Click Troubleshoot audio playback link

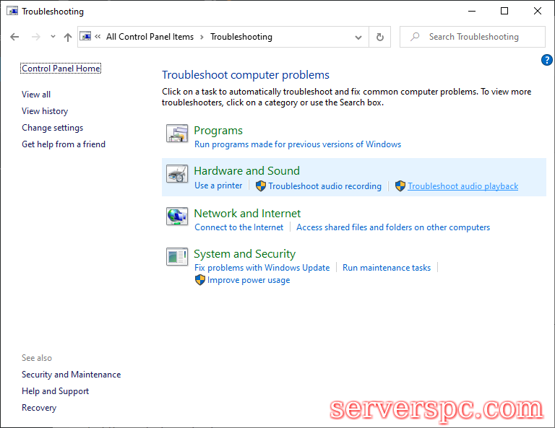[462, 186]
